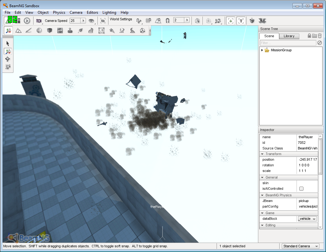
Task: Open the Particle Editor star icon
Action: [x=112, y=31]
